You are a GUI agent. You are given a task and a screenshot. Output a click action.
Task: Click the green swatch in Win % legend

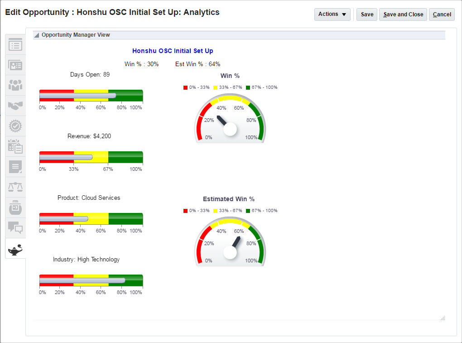tap(248, 87)
